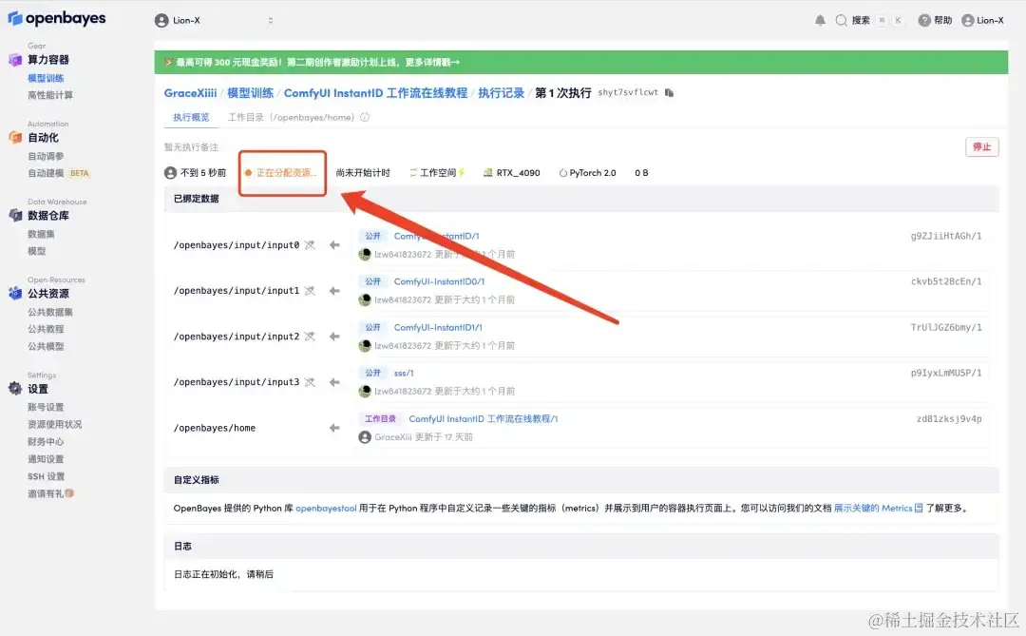The image size is (1026, 636).
Task: Click the 算力容器 section icon
Action: 15,60
